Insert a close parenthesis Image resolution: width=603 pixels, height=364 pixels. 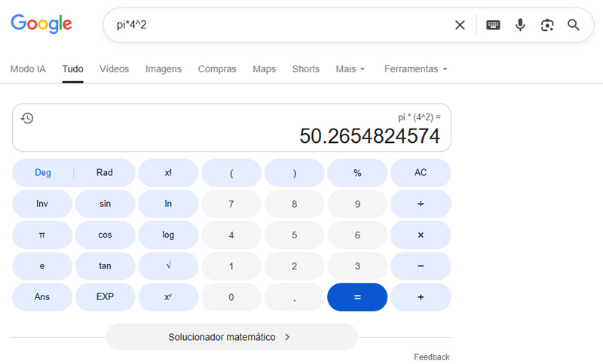click(294, 173)
